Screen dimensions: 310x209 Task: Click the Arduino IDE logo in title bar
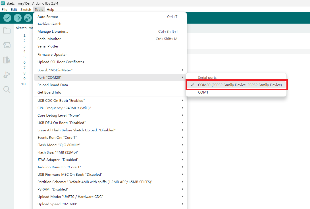(3, 3)
